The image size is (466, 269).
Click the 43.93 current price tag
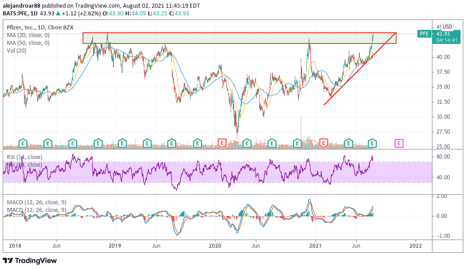[x=443, y=34]
